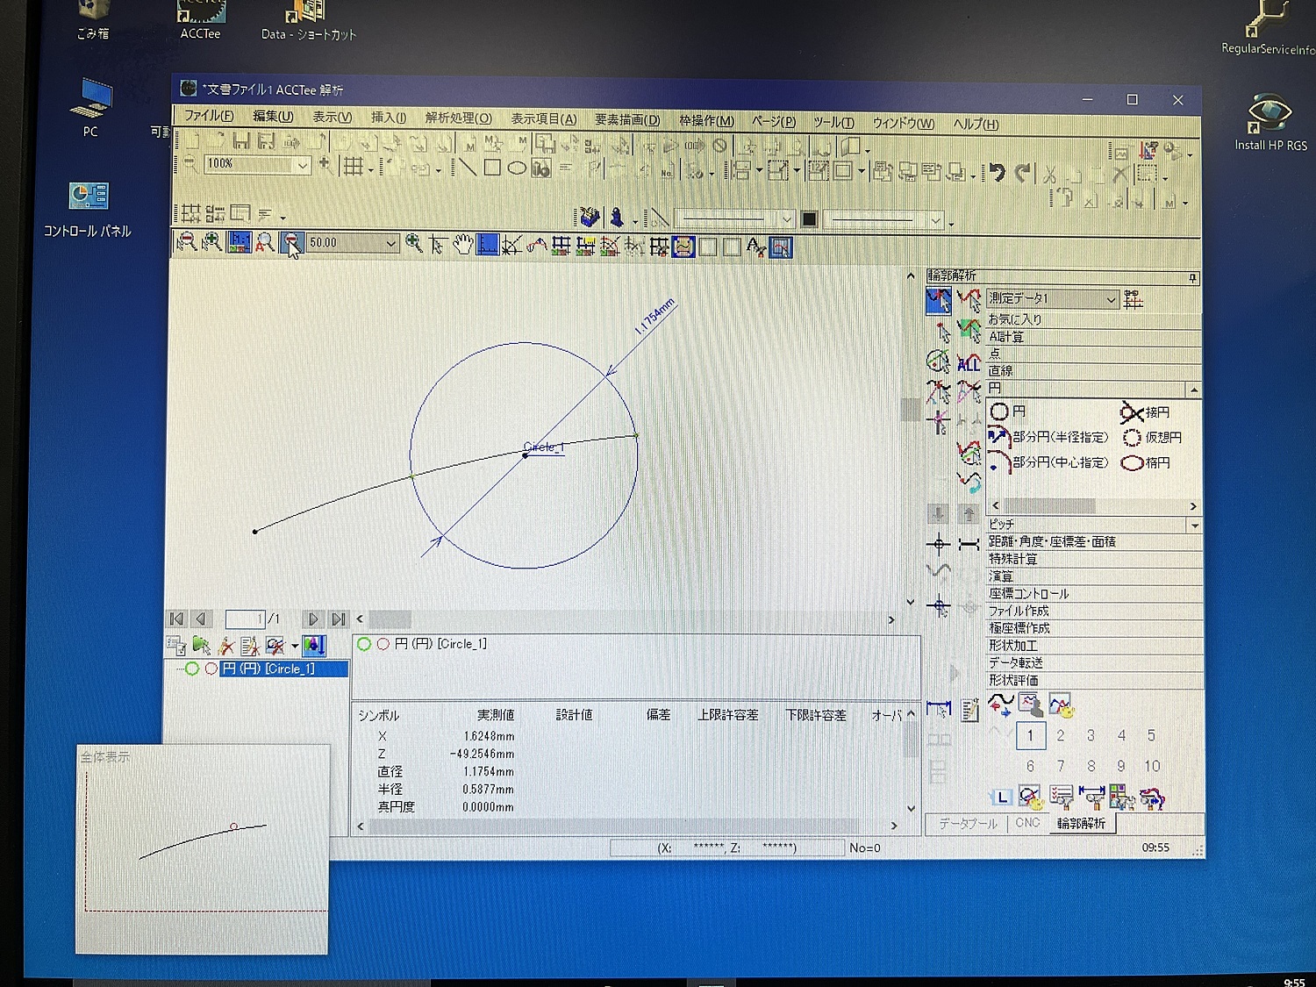Select number 1 preset button
1316x987 pixels.
tap(1031, 735)
